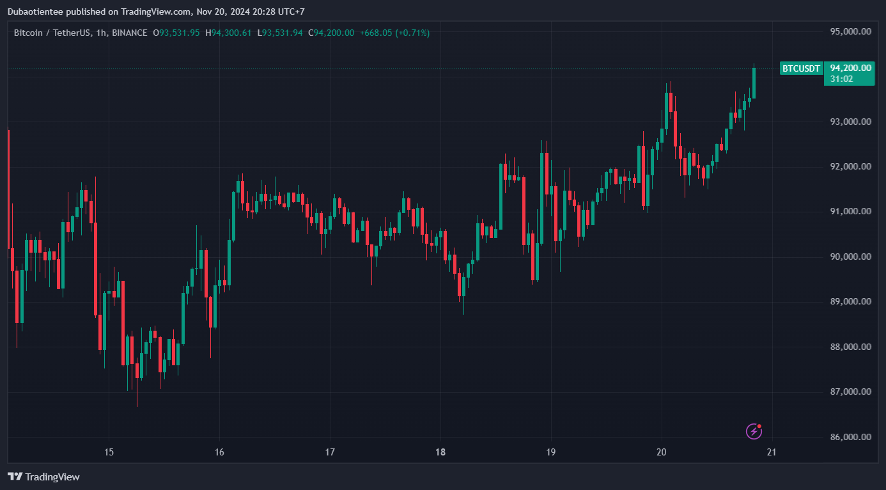Screen dimensions: 886x490
Task: Click date label 18 on time axis
Action: pyautogui.click(x=440, y=452)
